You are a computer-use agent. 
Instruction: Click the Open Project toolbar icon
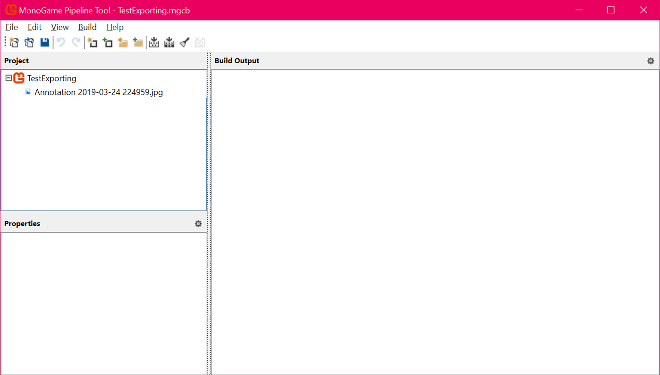coord(29,43)
